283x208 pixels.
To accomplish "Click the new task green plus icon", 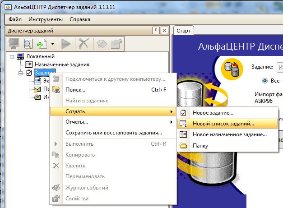I will pos(42,44).
